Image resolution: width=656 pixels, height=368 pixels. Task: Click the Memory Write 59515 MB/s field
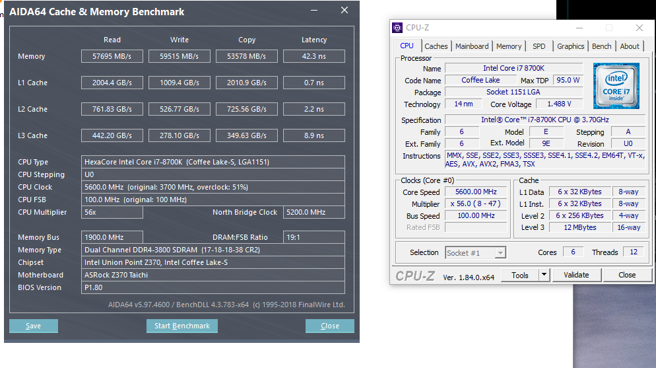point(180,56)
